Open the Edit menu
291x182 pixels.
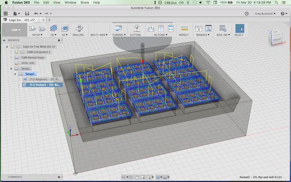coord(46,2)
